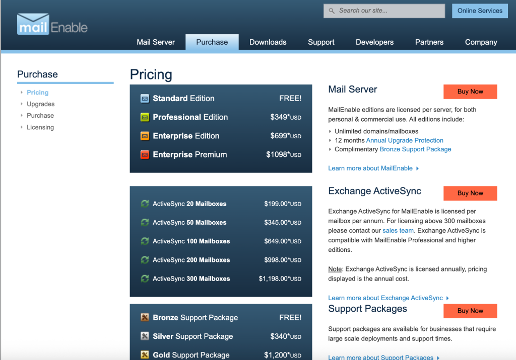
Task: Click the ActiveSync 50 Mailboxes sync icon
Action: pos(145,222)
